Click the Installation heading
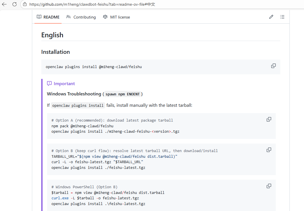Screen dimensions: 304x211 [x=56, y=52]
